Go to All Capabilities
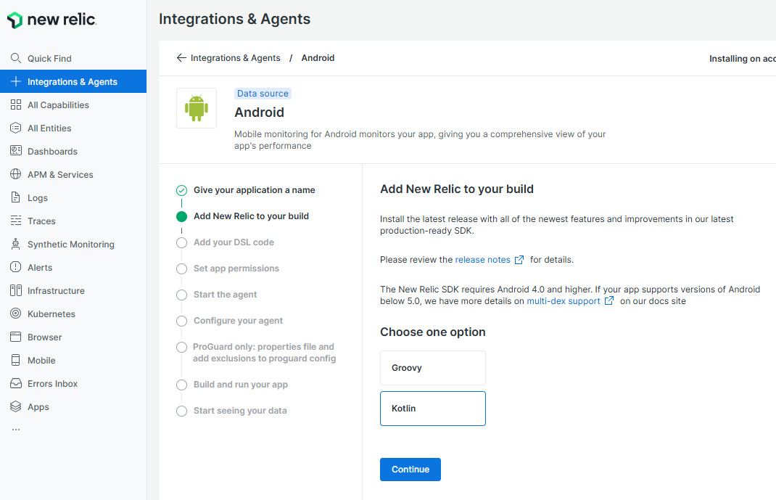This screenshot has height=500, width=776. 73,105
